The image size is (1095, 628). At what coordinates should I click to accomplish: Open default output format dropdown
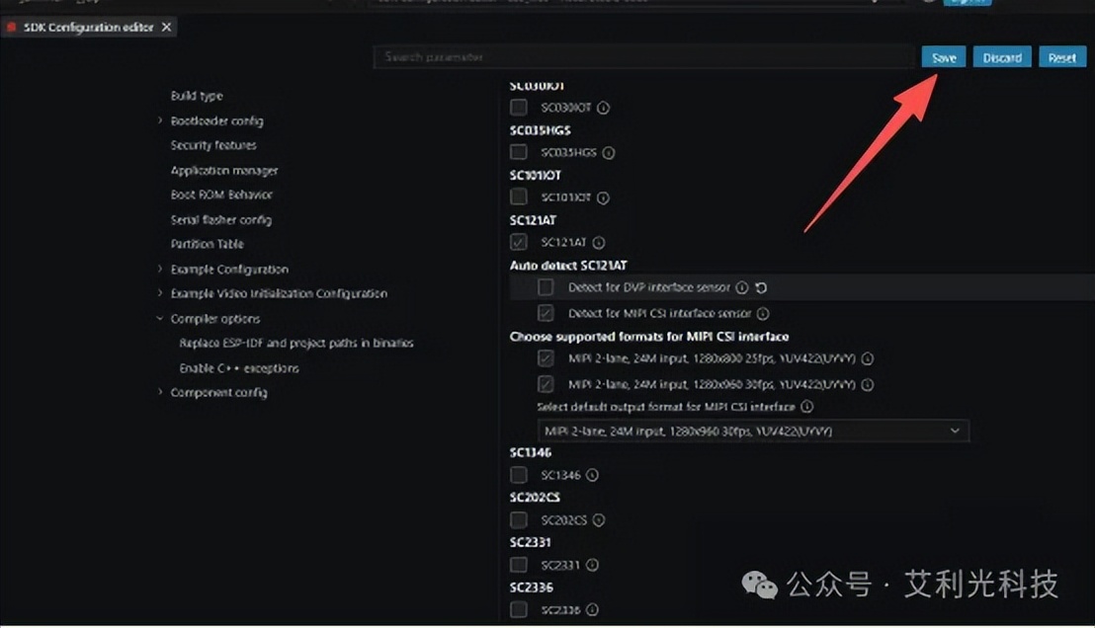753,432
